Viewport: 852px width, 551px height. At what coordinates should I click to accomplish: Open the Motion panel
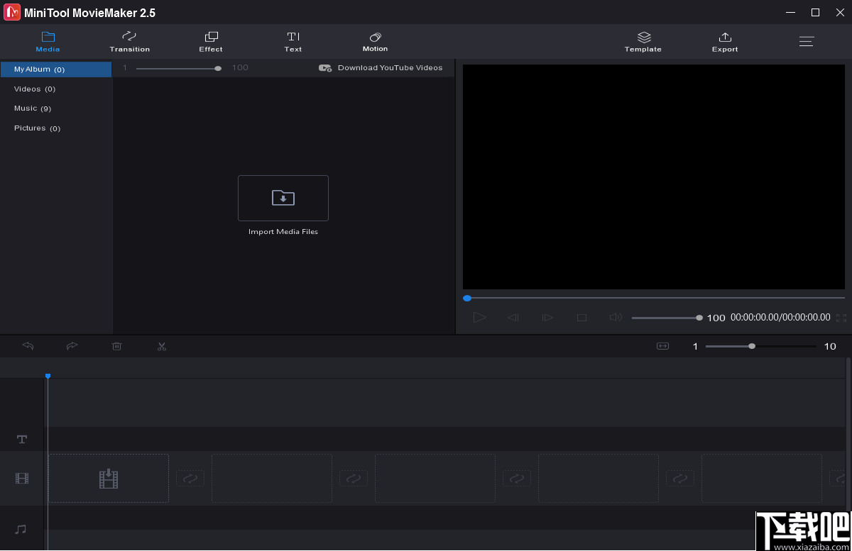point(375,42)
